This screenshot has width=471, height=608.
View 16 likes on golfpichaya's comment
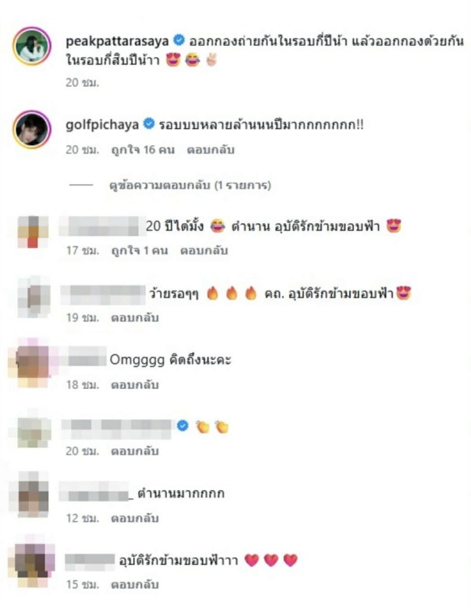(142, 150)
